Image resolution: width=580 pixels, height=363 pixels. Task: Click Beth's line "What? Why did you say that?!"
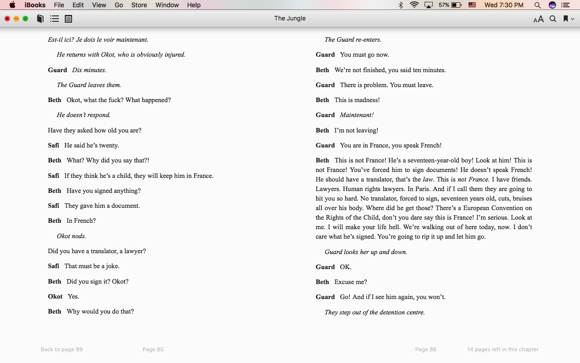(108, 161)
